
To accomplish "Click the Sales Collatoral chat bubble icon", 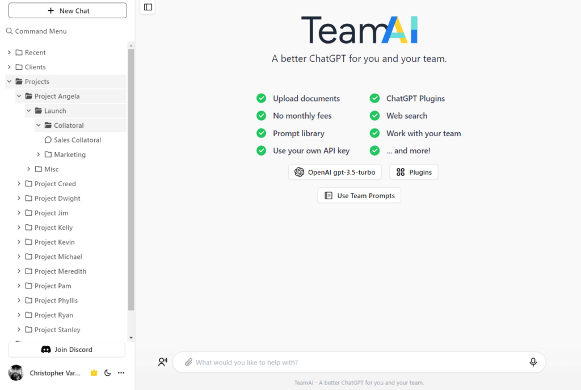I will [48, 140].
